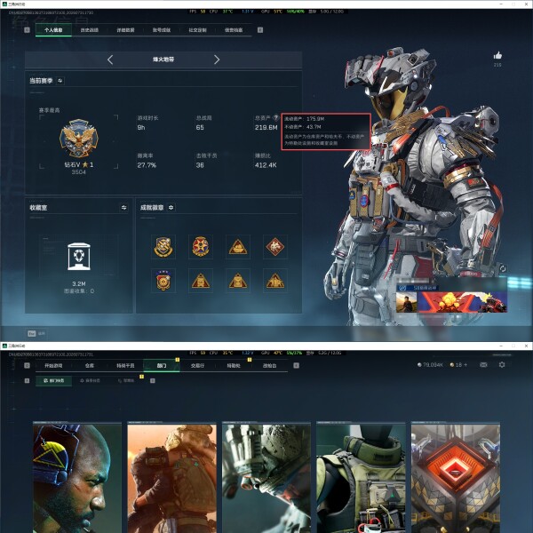The image size is (533, 533).
Task: Click the A key icon in the sub-tab row
Action: (x=27, y=381)
